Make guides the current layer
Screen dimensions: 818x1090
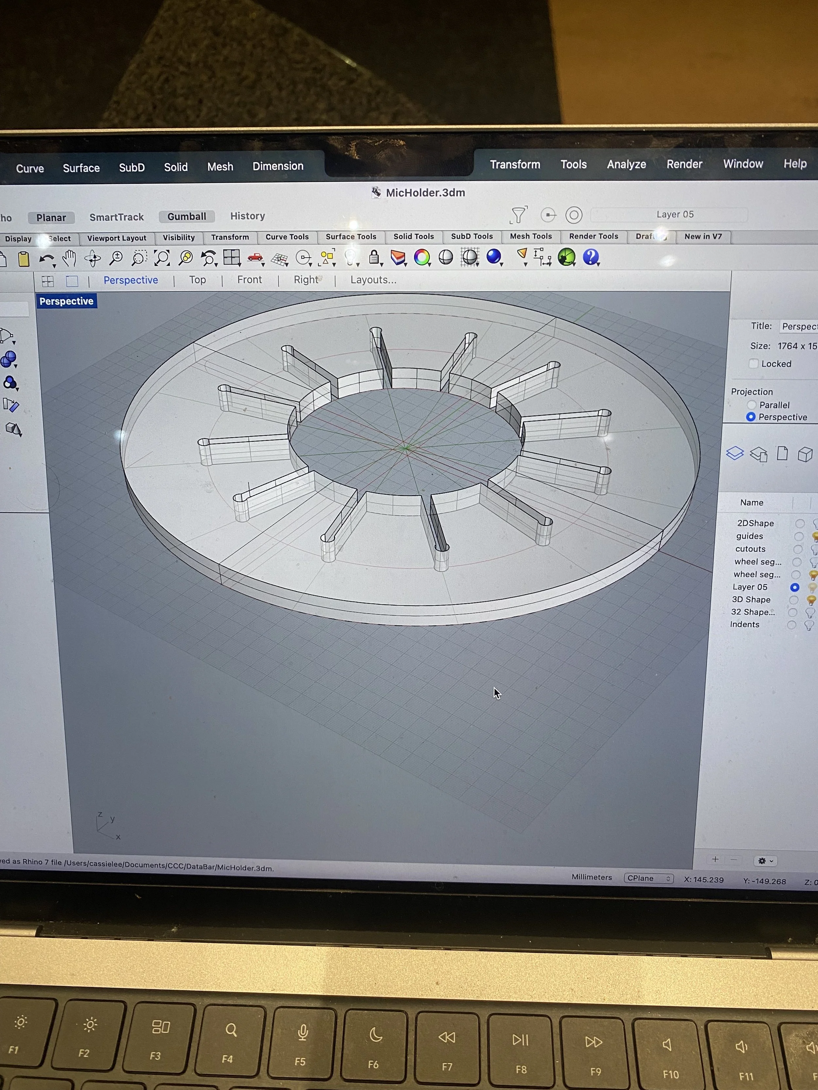coord(799,536)
